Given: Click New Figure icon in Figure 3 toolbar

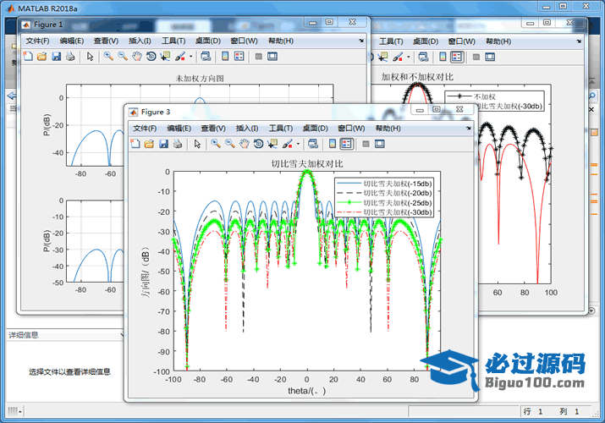Looking at the screenshot, I should [135, 144].
